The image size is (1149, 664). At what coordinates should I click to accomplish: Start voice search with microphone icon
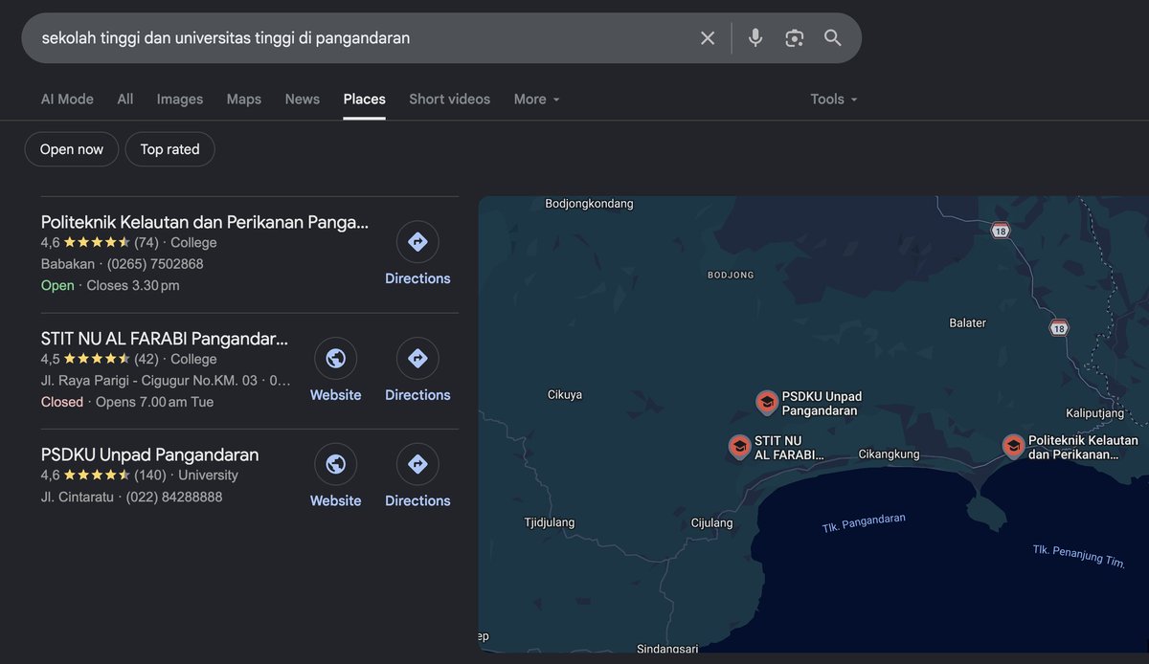[x=755, y=38]
